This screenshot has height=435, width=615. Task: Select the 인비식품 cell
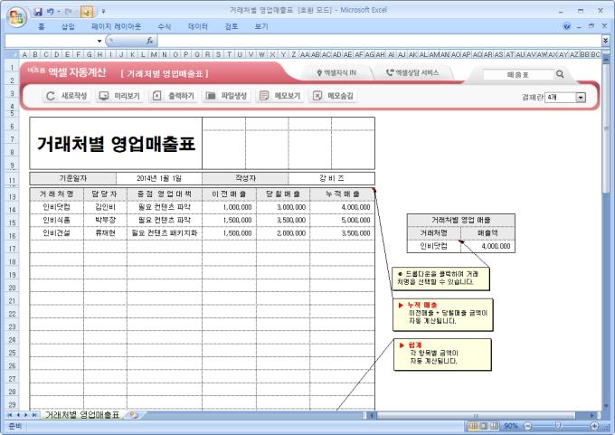tap(56, 220)
